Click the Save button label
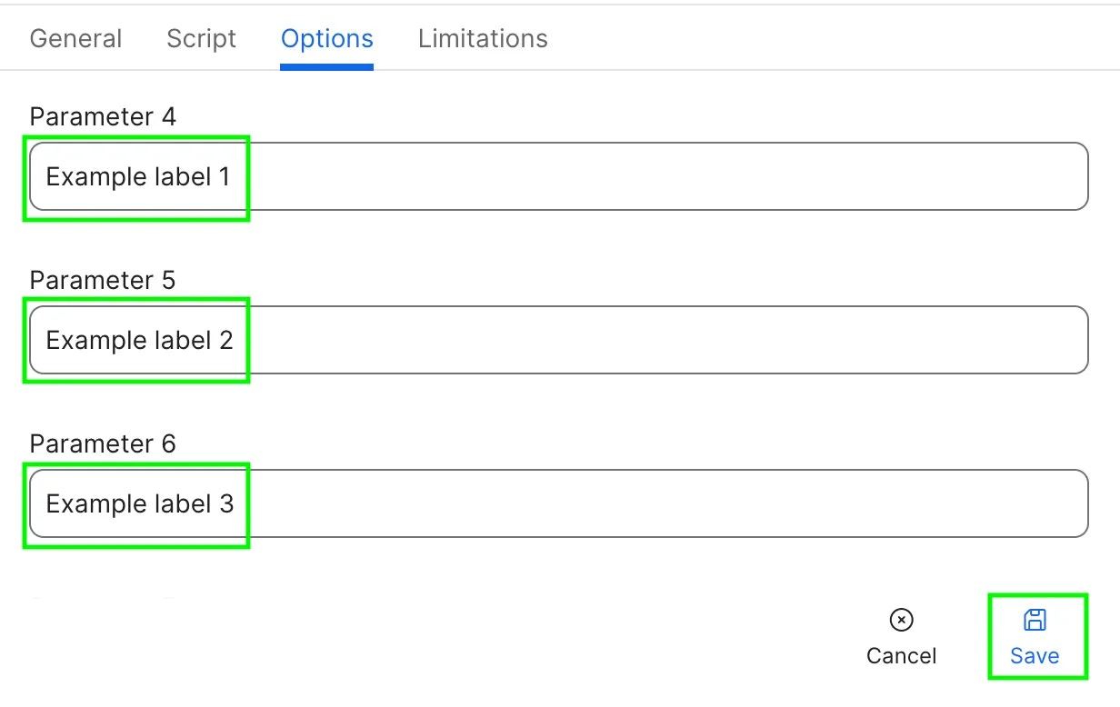Viewport: 1120px width, 707px height. 1035,656
